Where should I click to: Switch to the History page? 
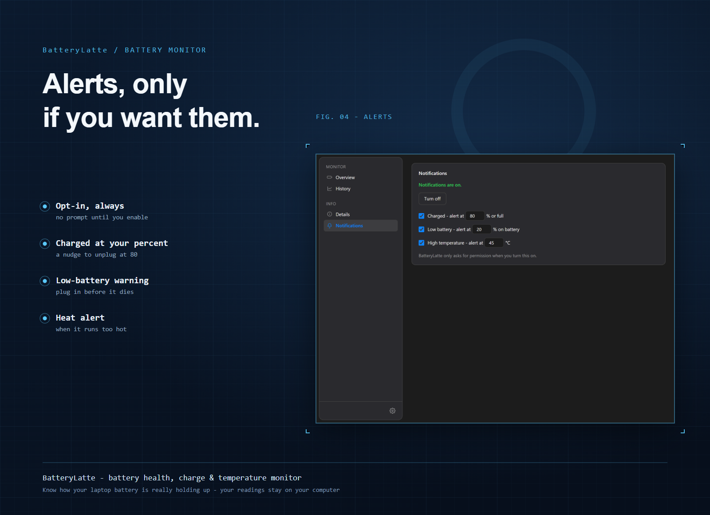360,189
